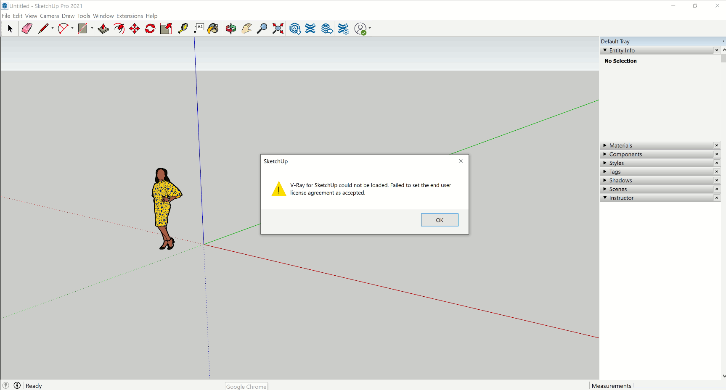The width and height of the screenshot is (726, 390).
Task: Open the Rectangle tool dropdown arrow
Action: click(92, 29)
